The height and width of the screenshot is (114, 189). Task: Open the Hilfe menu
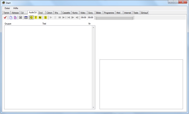coord(16,8)
